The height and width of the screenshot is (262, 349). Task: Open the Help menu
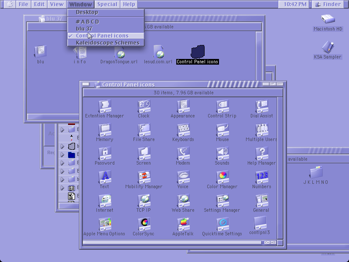point(129,4)
